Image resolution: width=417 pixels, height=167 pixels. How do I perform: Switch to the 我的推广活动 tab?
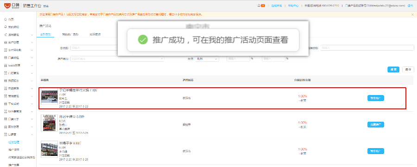[x=70, y=35]
